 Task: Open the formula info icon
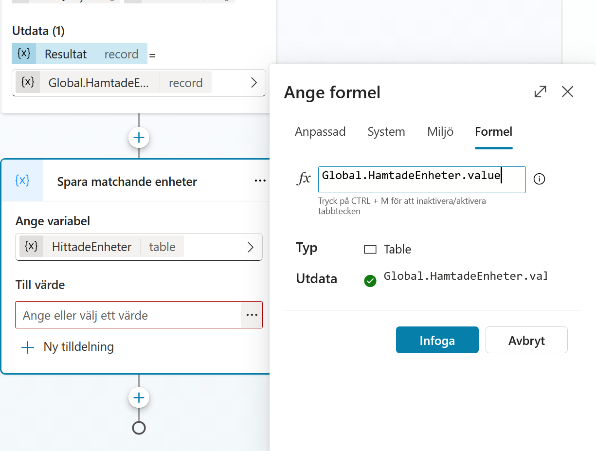click(539, 179)
